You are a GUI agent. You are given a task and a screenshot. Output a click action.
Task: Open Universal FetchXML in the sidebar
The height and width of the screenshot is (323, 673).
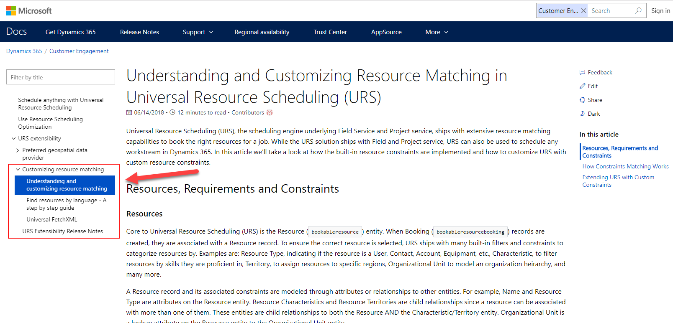coord(52,220)
